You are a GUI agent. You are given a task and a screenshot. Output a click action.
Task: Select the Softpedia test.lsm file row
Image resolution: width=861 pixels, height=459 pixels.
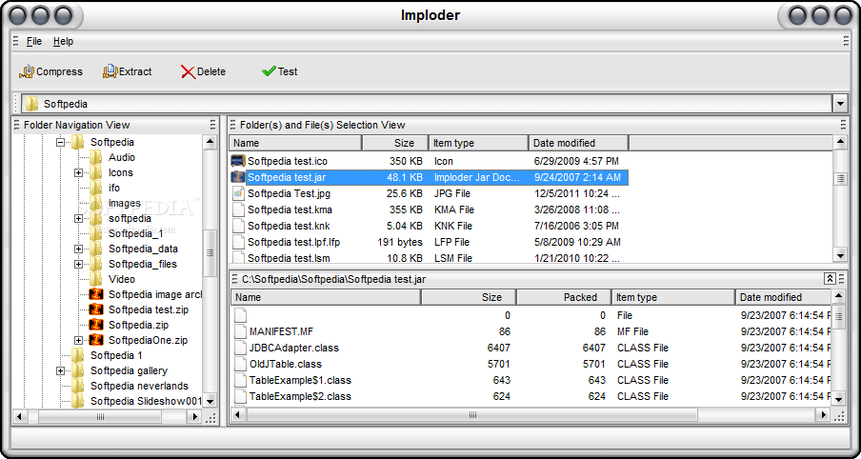point(429,257)
